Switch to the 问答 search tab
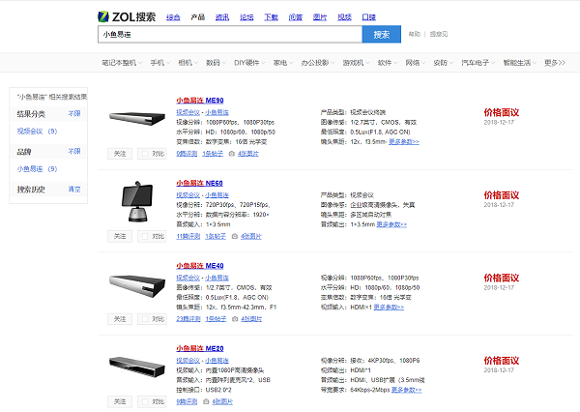This screenshot has width=580, height=412. click(296, 17)
